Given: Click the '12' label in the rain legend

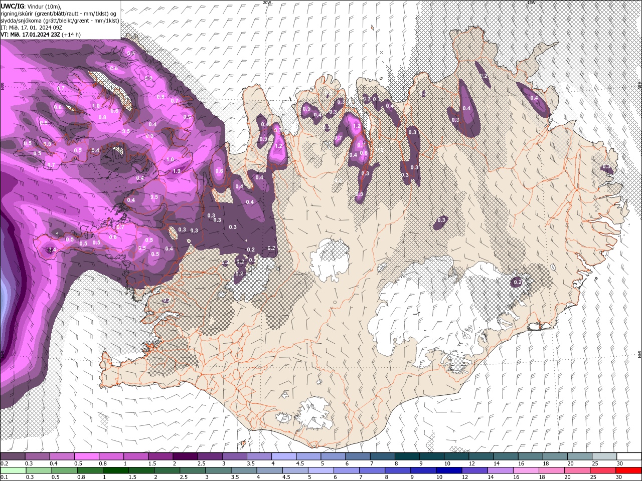Looking at the screenshot, I should tap(464, 477).
